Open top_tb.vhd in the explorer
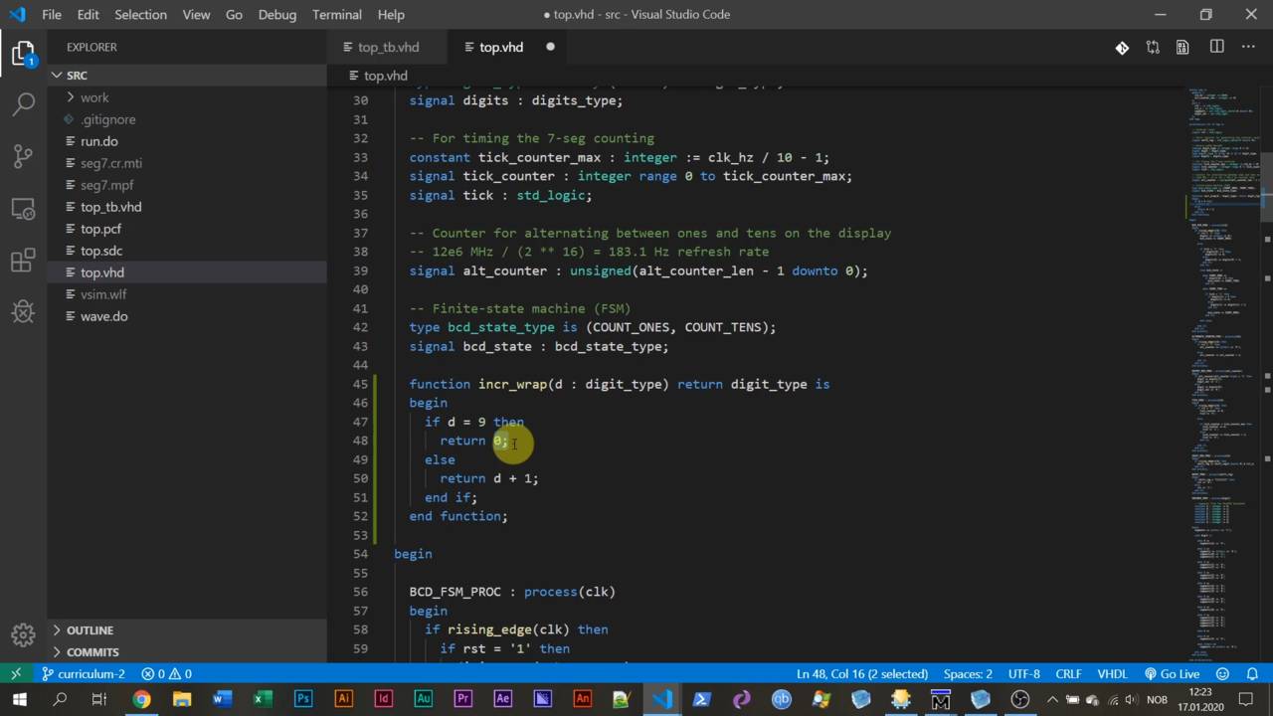Screen dimensions: 1273x716 coord(187,207)
